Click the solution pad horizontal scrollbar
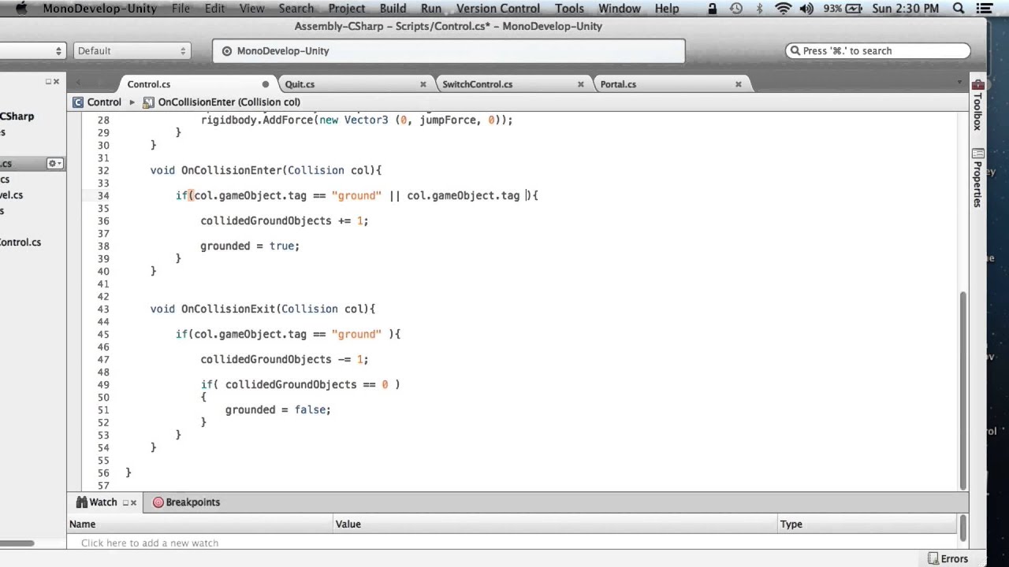The width and height of the screenshot is (1009, 567). tap(17, 543)
